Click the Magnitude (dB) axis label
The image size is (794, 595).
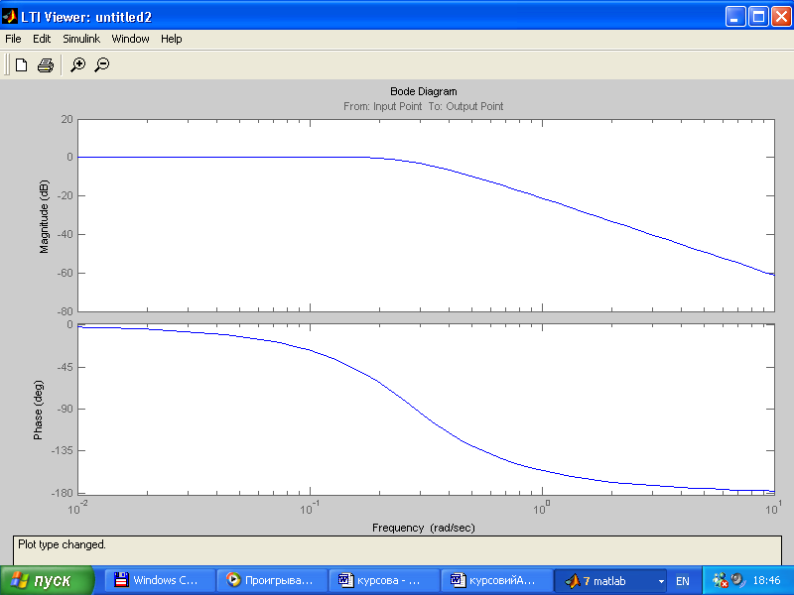(44, 216)
